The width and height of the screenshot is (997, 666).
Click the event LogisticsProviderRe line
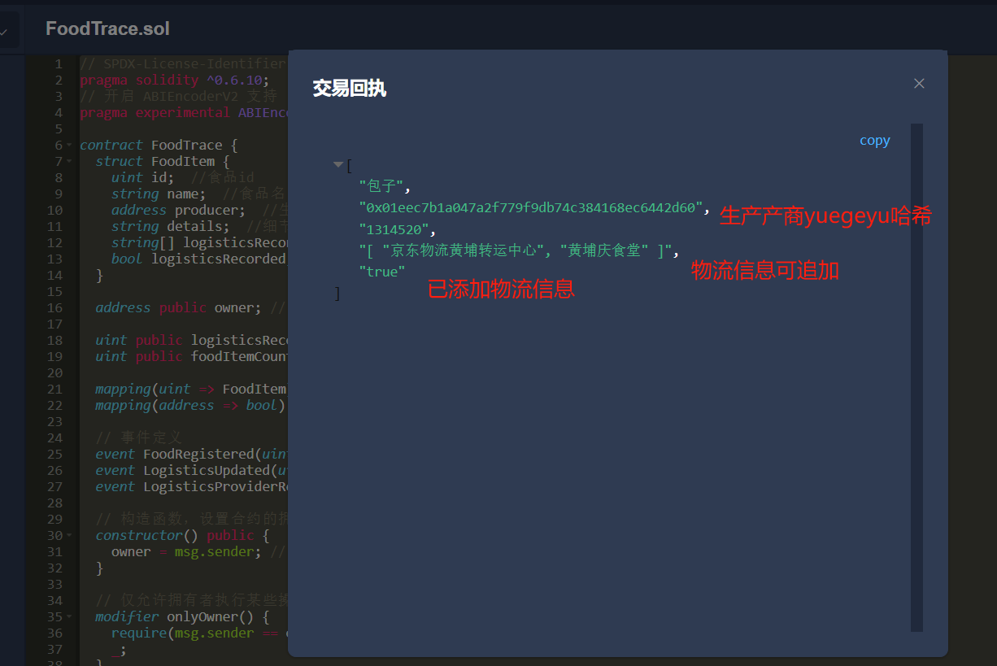[x=191, y=486]
